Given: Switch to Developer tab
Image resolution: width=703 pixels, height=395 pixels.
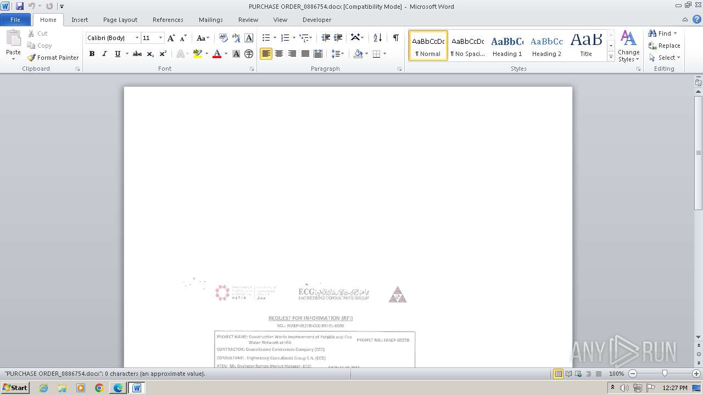Looking at the screenshot, I should coord(317,20).
